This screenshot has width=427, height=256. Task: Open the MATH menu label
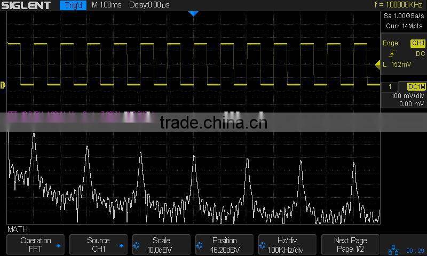point(18,229)
